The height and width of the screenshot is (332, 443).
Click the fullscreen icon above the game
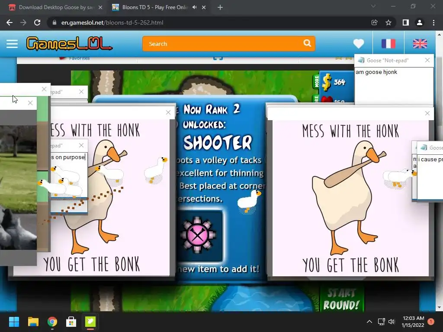click(x=218, y=58)
